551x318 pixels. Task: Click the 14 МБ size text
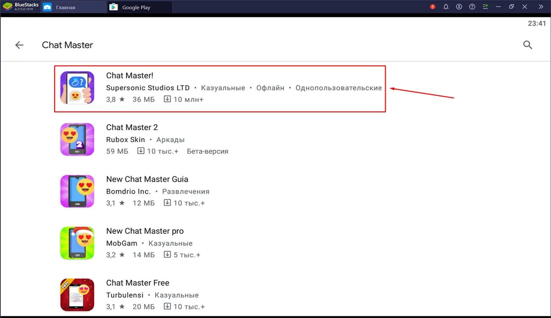coord(144,255)
